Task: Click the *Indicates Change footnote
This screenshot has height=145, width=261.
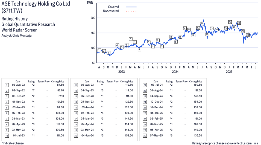Action: tap(13, 143)
